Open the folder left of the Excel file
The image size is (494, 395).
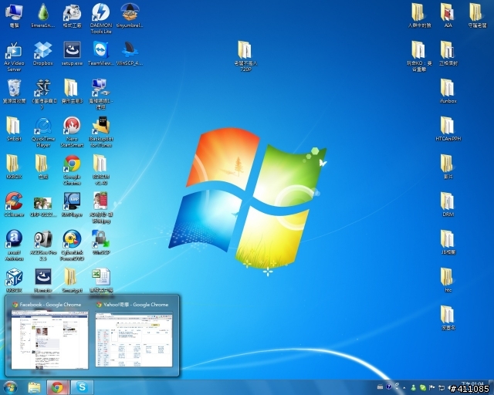tap(72, 280)
